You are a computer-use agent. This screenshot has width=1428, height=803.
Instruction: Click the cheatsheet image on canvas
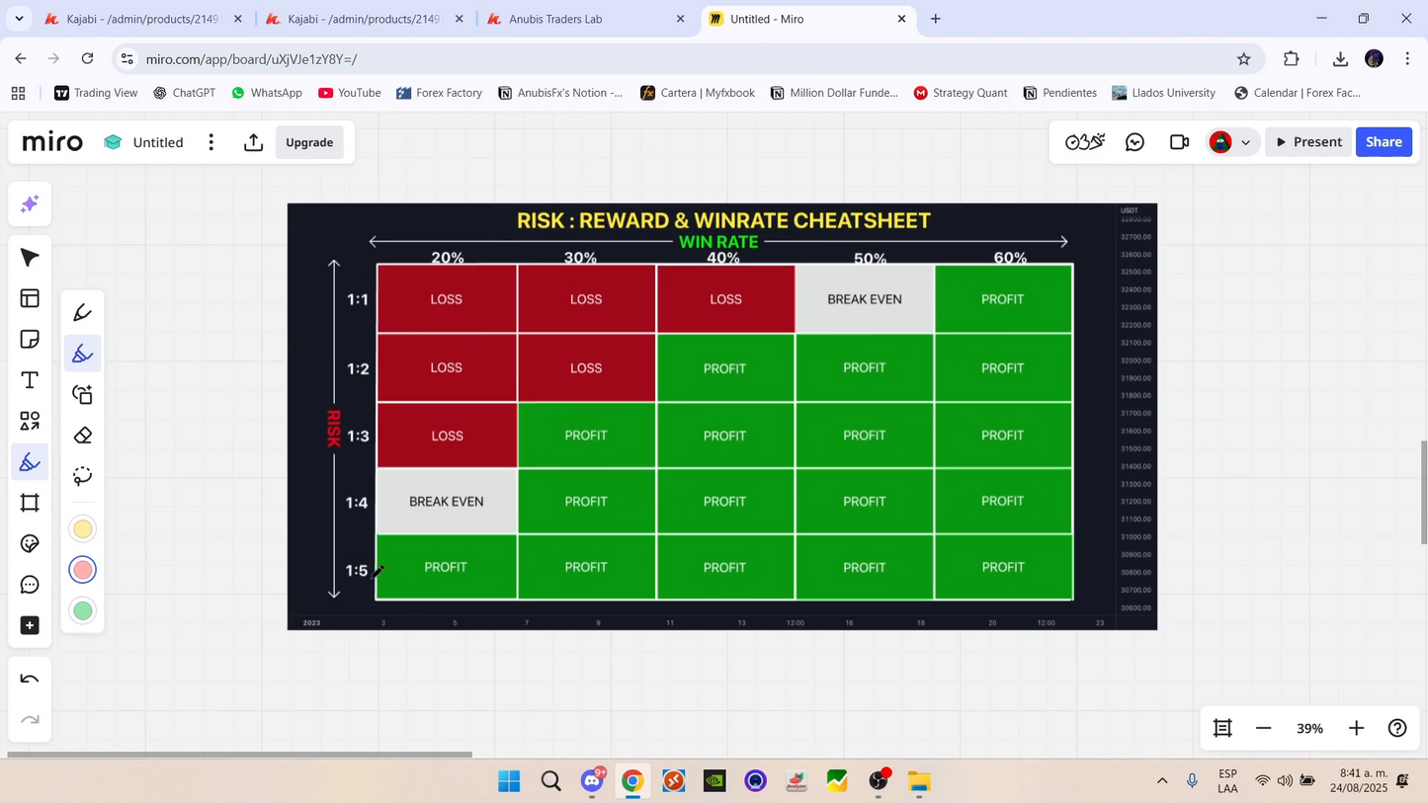(x=721, y=416)
